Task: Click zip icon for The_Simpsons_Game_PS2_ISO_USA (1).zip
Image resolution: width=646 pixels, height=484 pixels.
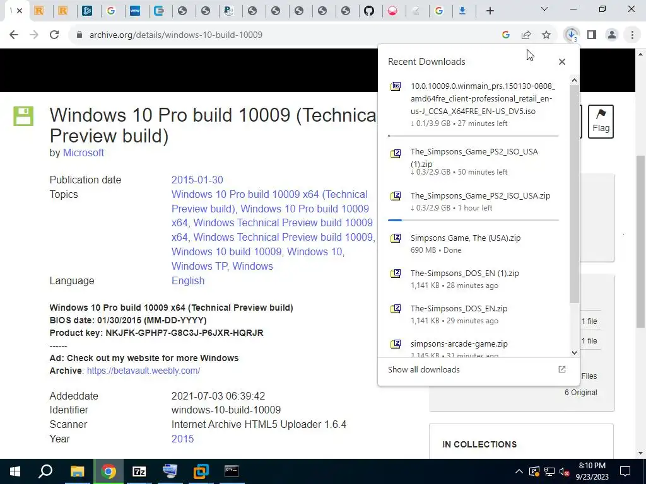Action: tap(396, 154)
